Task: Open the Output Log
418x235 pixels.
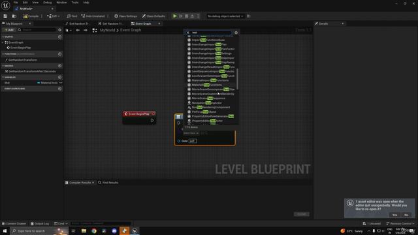Action: [x=40, y=223]
